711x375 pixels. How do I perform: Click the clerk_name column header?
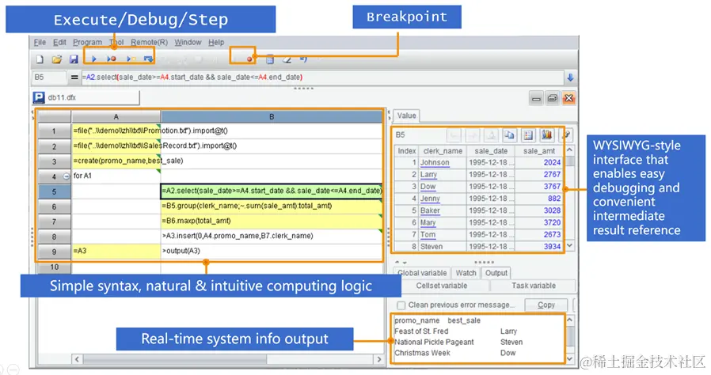pyautogui.click(x=443, y=151)
